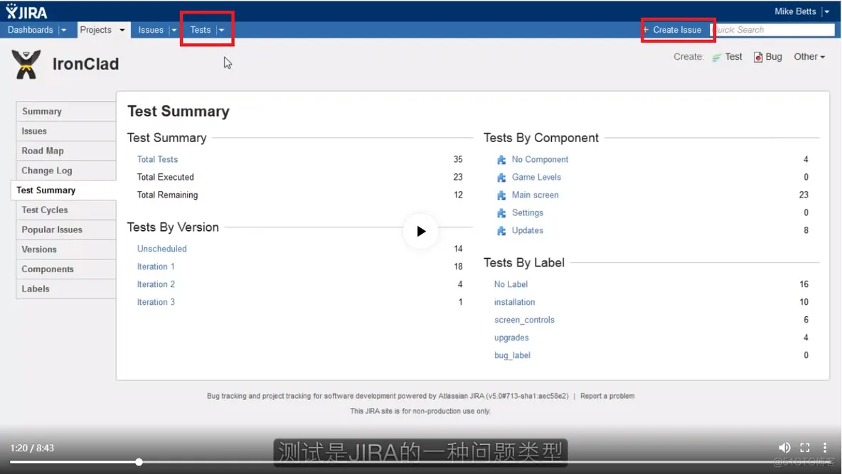Open the Labels sidebar tab
The height and width of the screenshot is (474, 842).
[x=66, y=289]
